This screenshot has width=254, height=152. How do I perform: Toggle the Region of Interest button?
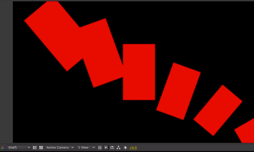pyautogui.click(x=35, y=148)
